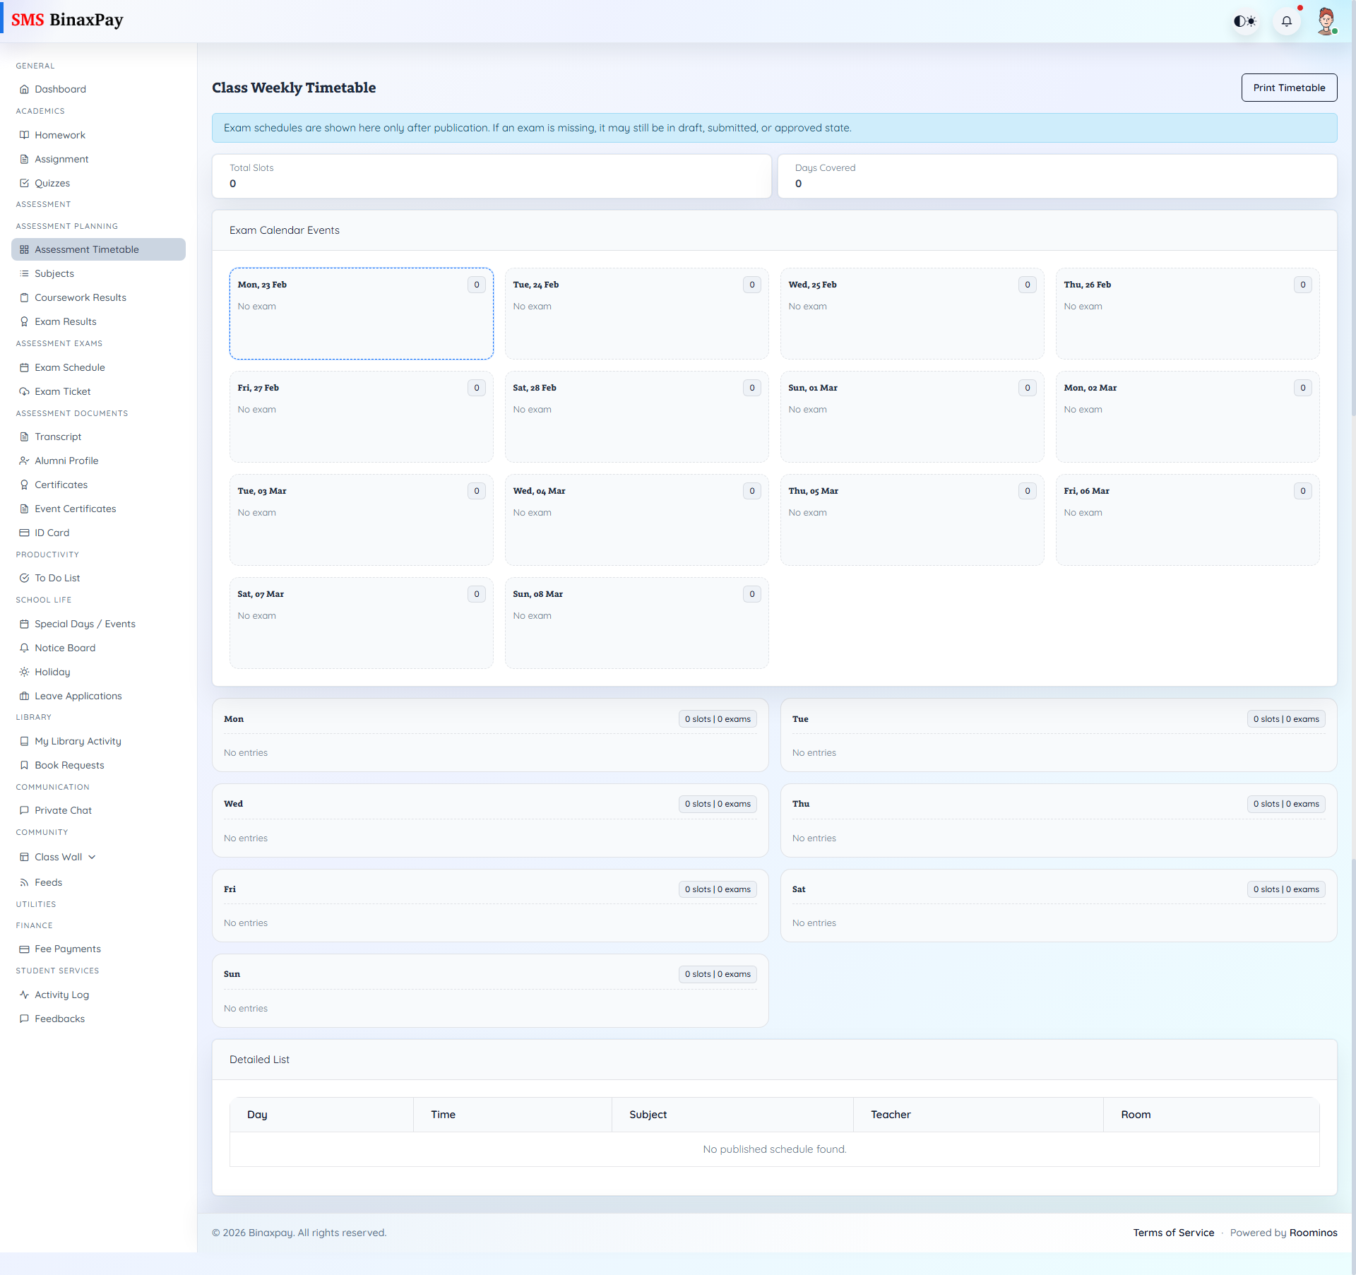The width and height of the screenshot is (1356, 1275).
Task: Click the profile avatar in the header
Action: [x=1327, y=20]
